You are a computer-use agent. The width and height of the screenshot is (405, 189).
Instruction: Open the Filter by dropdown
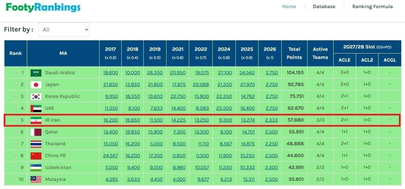click(x=64, y=29)
